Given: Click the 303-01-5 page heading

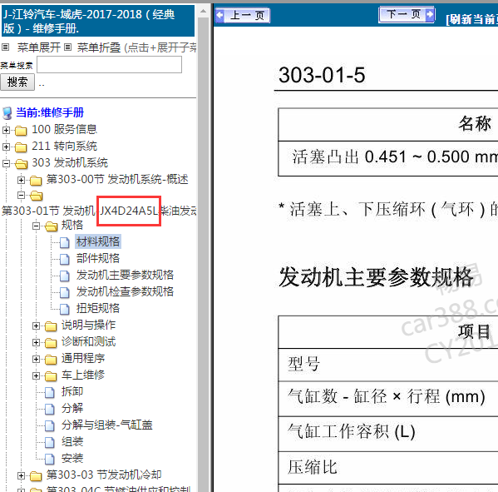Looking at the screenshot, I should point(322,75).
